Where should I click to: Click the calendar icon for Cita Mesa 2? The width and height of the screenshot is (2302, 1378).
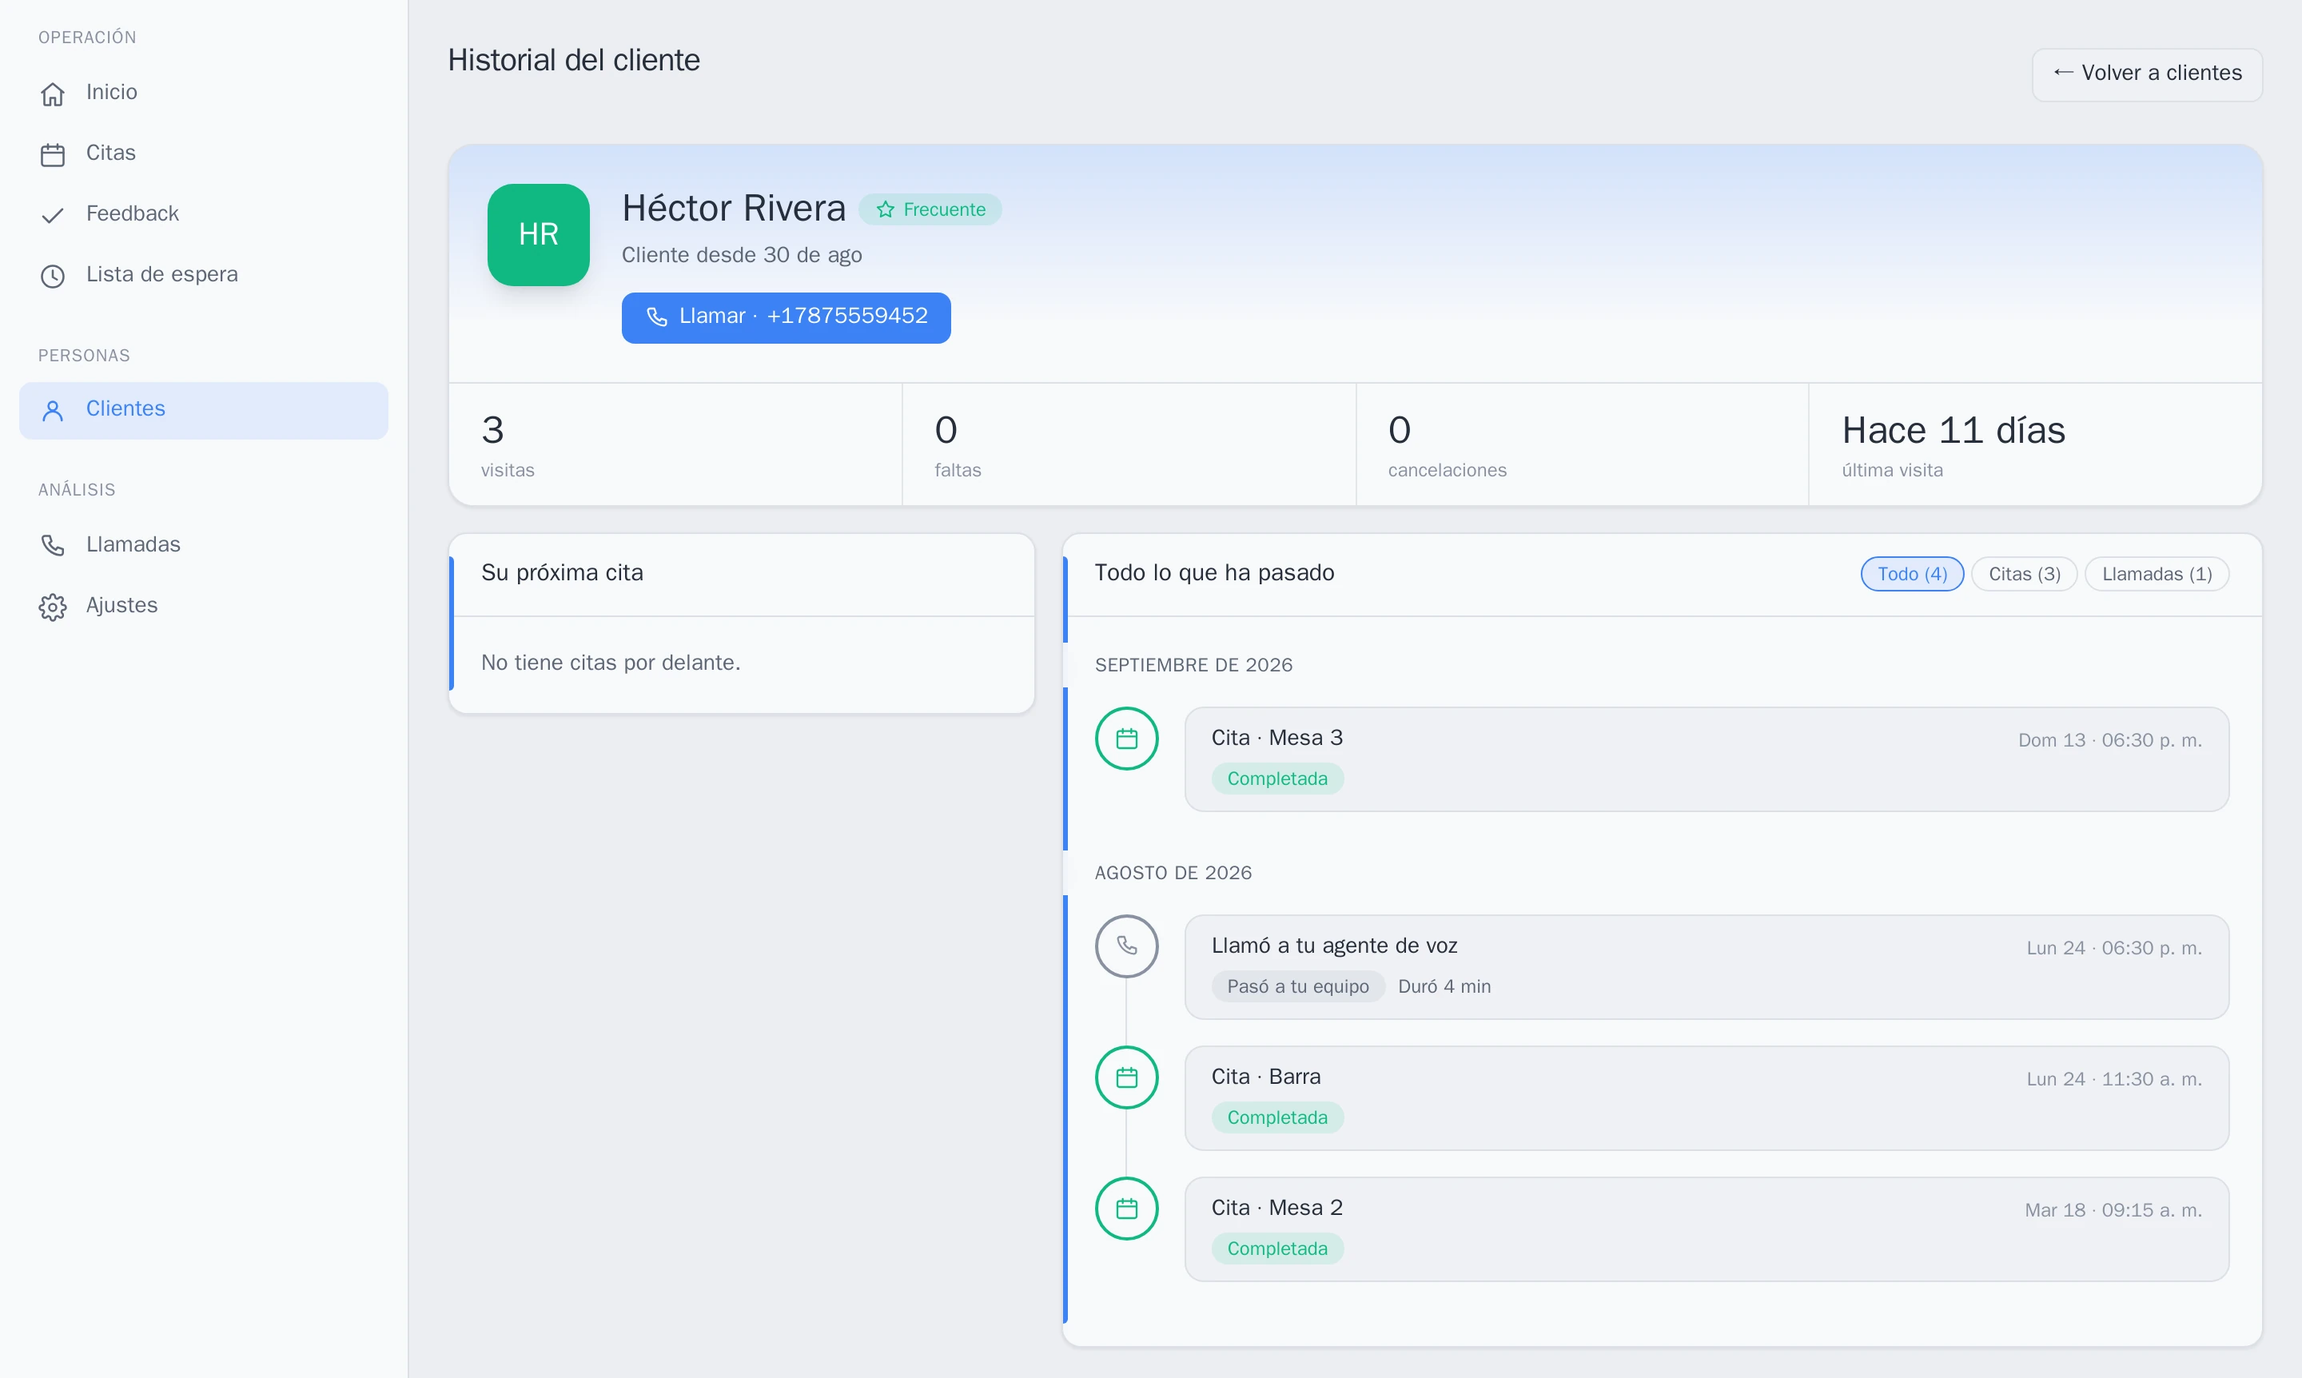pos(1126,1209)
